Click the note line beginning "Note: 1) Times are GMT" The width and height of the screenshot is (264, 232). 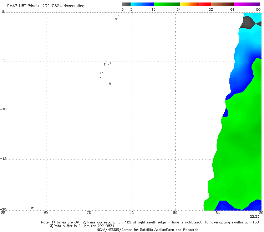pos(150,222)
